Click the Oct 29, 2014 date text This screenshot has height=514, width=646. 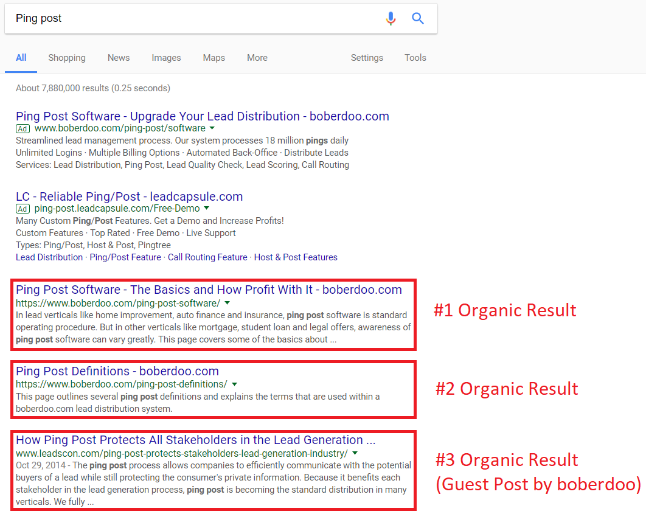[41, 465]
